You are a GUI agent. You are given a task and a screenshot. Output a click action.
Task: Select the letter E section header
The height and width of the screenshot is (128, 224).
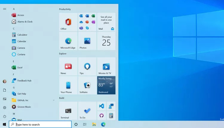13,61
